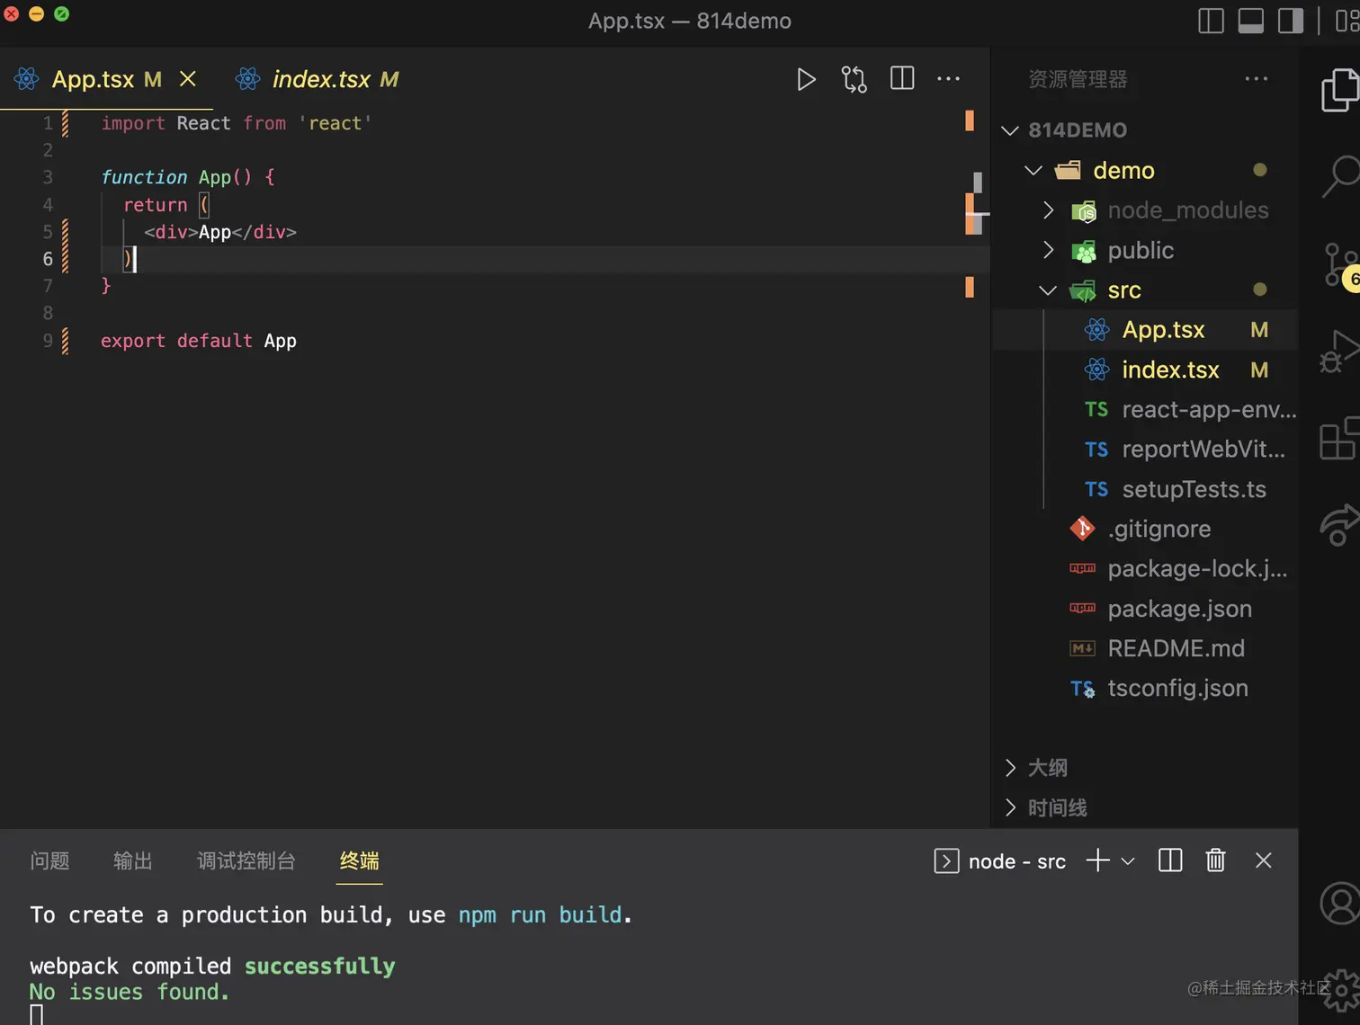Toggle the primary sidebar layout button
Viewport: 1360px width, 1025px height.
[1212, 21]
